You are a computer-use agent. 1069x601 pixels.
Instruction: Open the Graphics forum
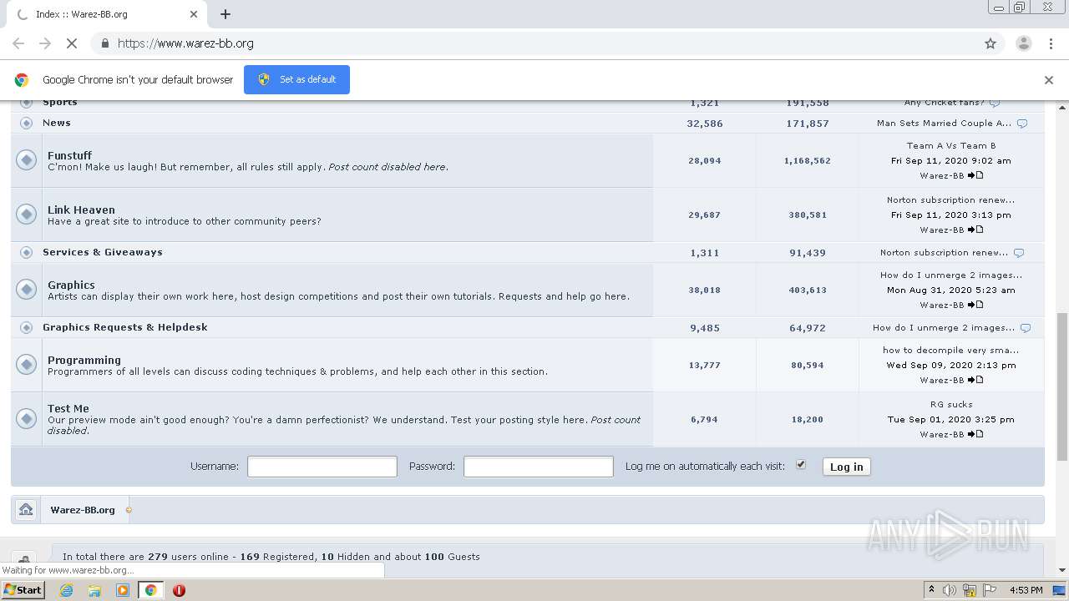71,285
